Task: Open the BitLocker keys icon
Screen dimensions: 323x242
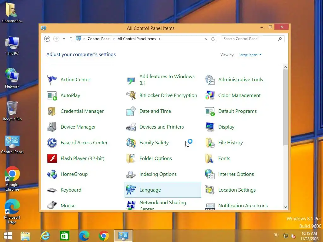Action: coord(131,95)
